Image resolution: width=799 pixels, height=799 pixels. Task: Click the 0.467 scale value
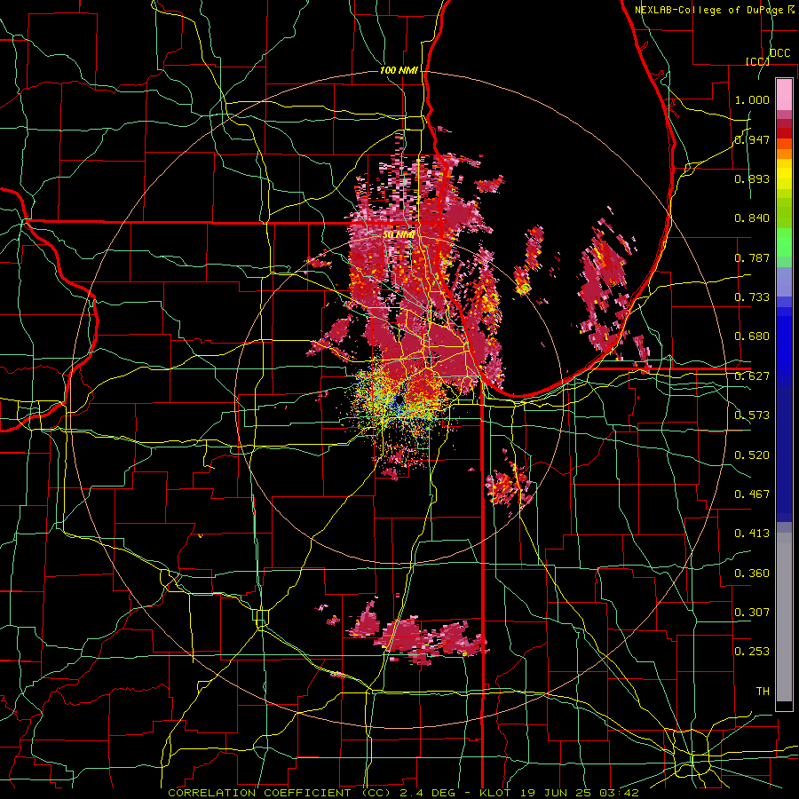752,494
